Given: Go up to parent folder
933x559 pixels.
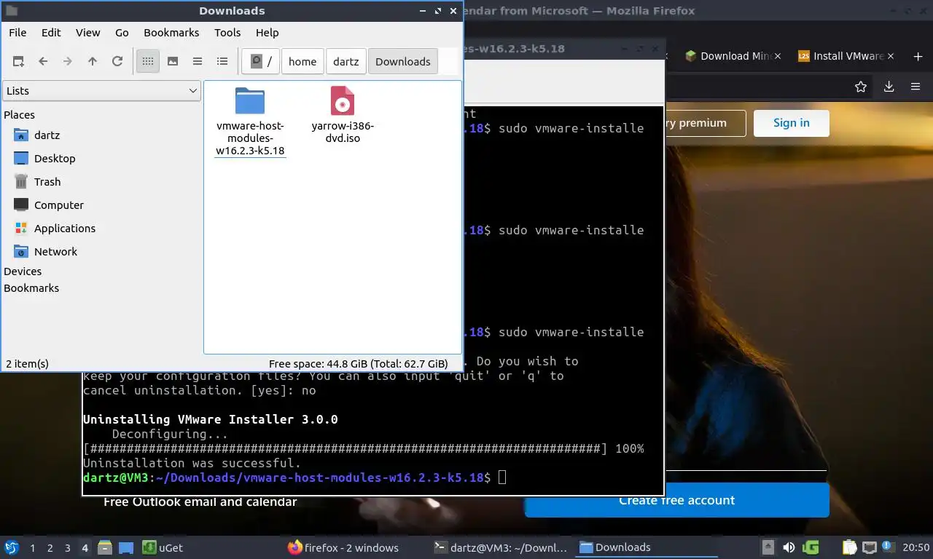Looking at the screenshot, I should pyautogui.click(x=93, y=62).
